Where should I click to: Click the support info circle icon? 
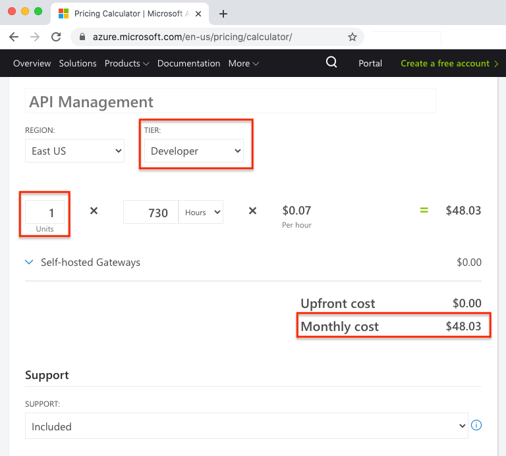point(476,425)
